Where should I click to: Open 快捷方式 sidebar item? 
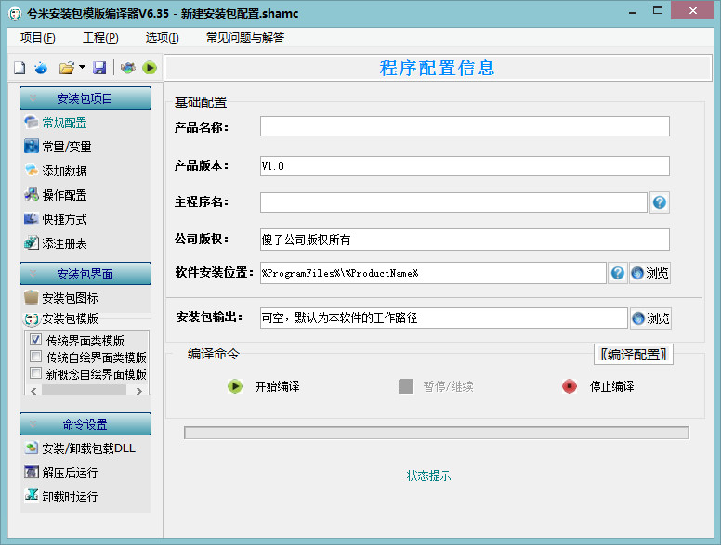(56, 219)
